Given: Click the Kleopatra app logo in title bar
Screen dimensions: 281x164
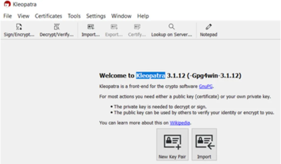Looking at the screenshot, I should [x=7, y=4].
